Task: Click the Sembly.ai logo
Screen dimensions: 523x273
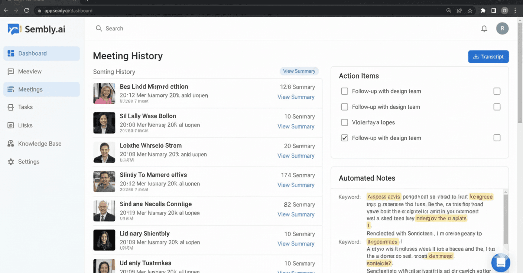Action: click(x=36, y=29)
